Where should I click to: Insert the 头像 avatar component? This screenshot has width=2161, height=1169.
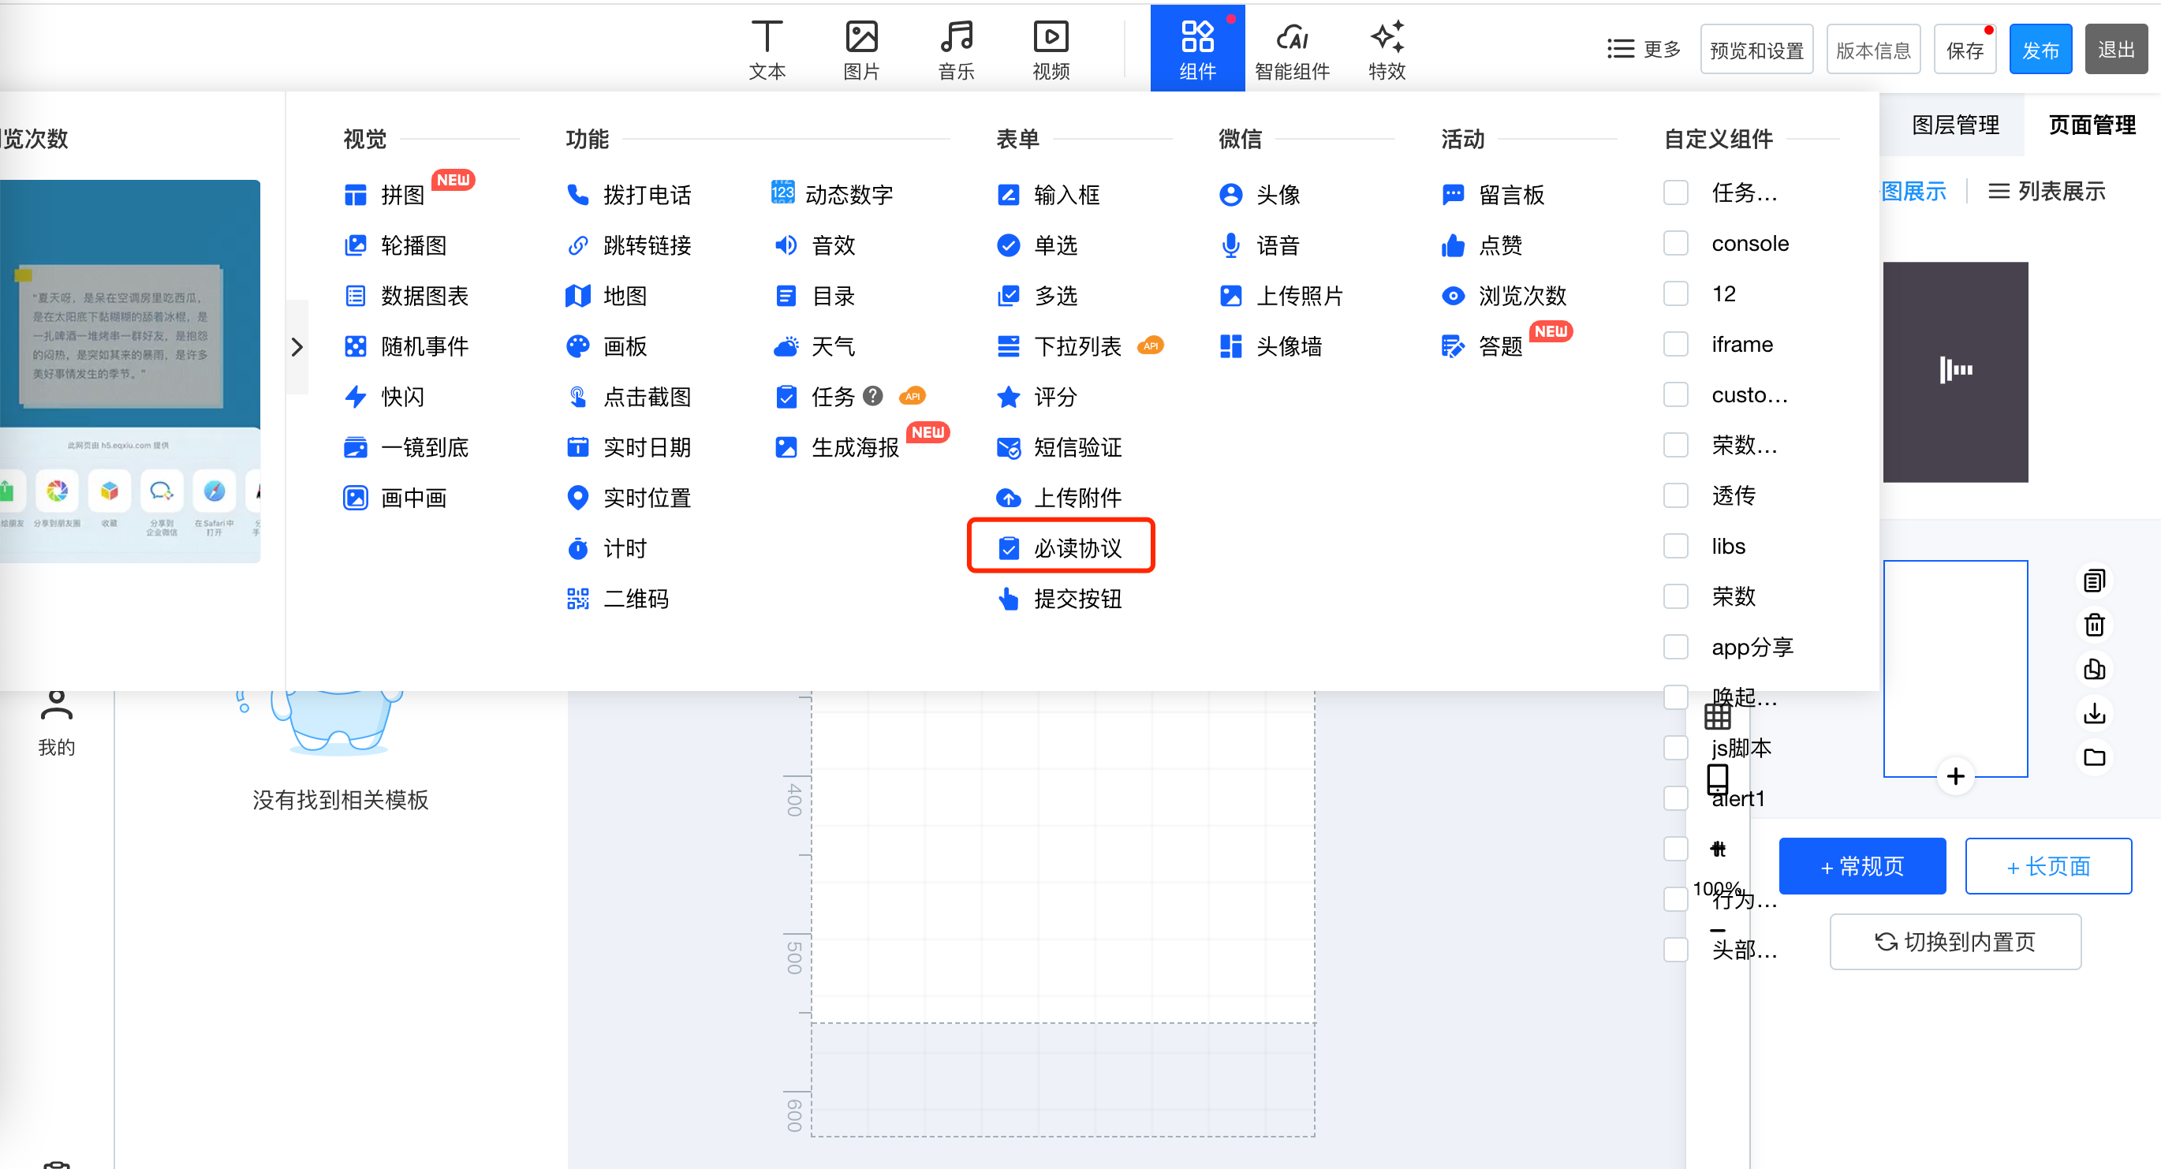[x=1260, y=195]
